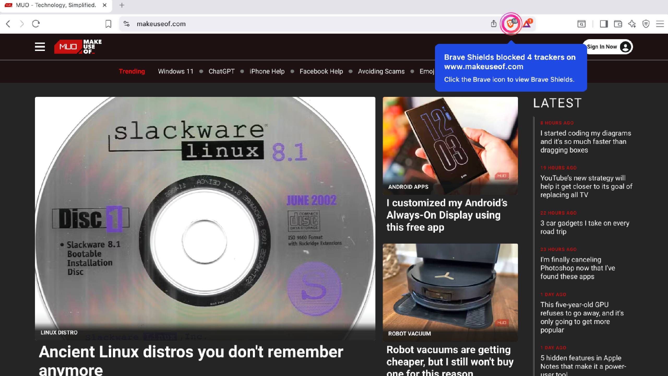Open the Brave Wallet icon
Screen dimensions: 668x376
pyautogui.click(x=618, y=24)
